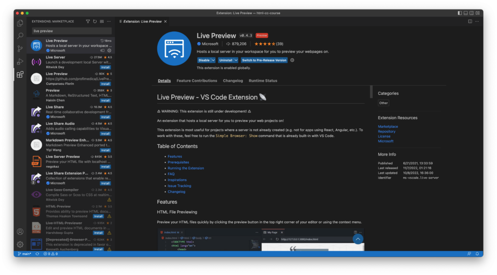
Task: Select the Extension: Live Preview editor tab
Action: coord(142,21)
